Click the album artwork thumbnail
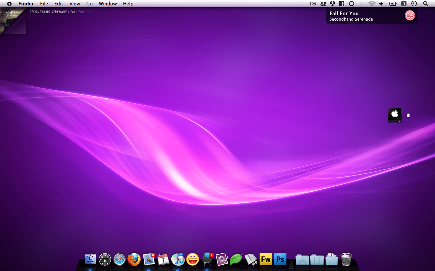Viewport: 435px width, 271px height. (x=13, y=21)
